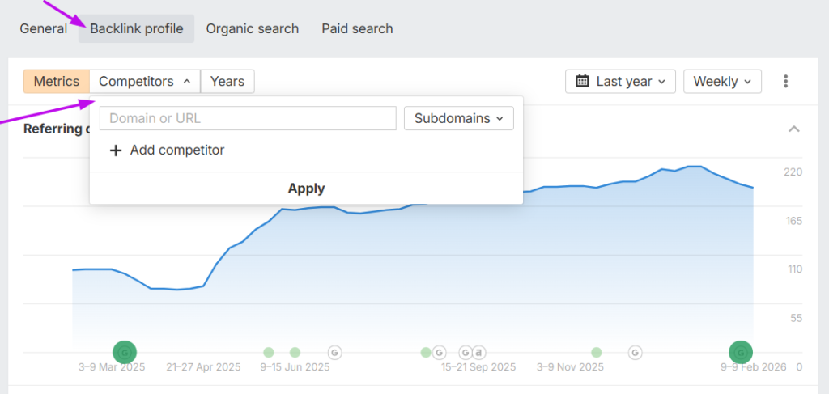Image resolution: width=829 pixels, height=394 pixels.
Task: Click the calendar icon in the date range button
Action: 582,82
